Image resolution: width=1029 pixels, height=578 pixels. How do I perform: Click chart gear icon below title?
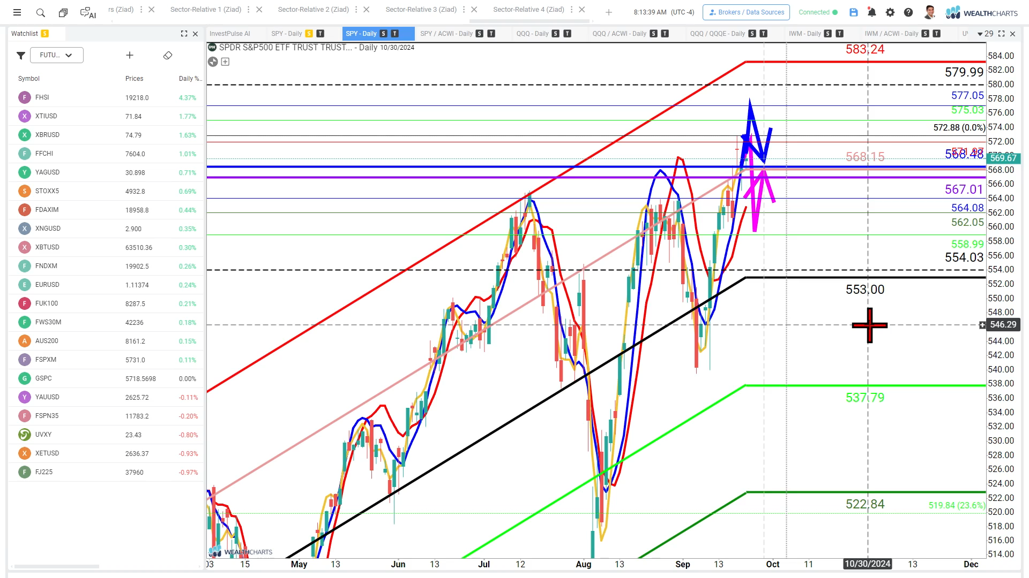(x=213, y=62)
